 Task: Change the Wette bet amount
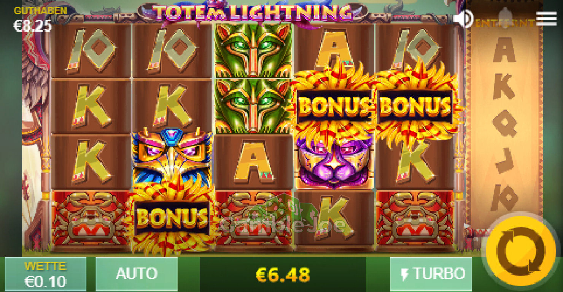[x=45, y=274]
